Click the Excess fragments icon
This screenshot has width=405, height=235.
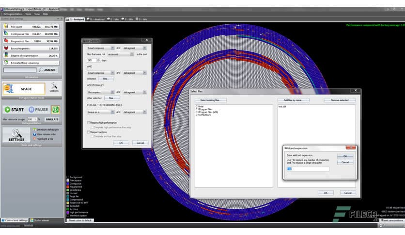click(6, 48)
